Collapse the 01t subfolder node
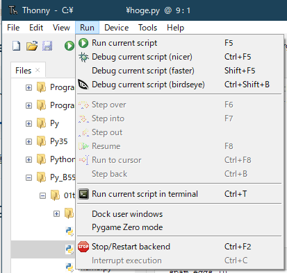Image resolution: width=287 pixels, height=273 pixels. coord(42,196)
